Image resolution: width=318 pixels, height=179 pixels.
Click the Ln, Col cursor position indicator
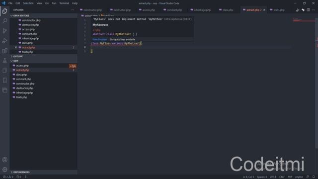(x=248, y=177)
